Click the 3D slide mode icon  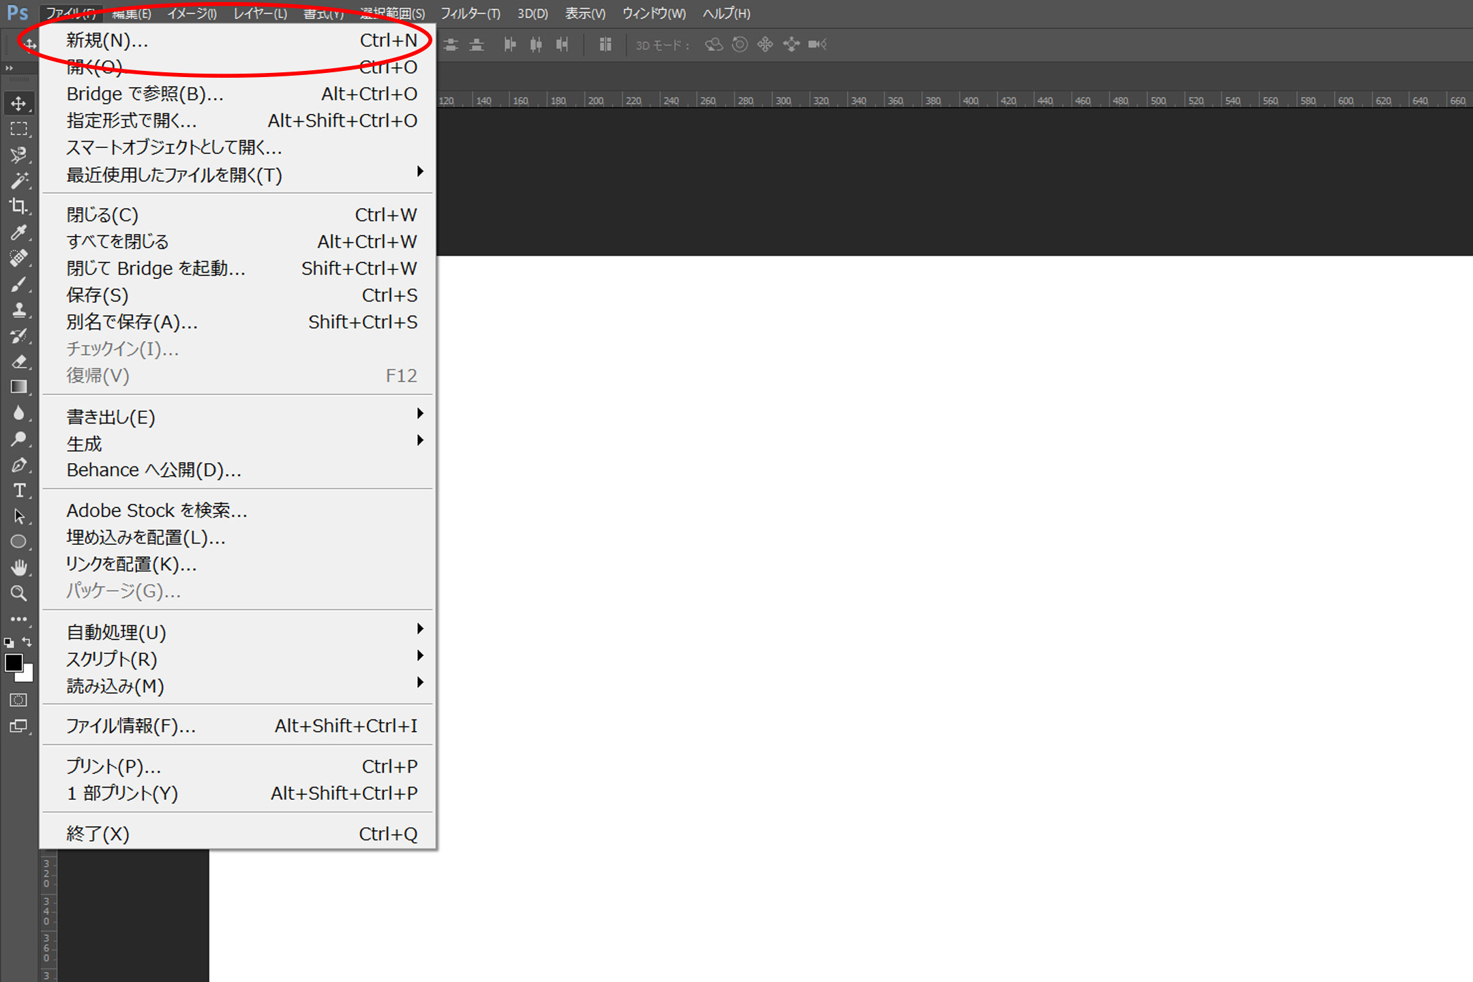click(791, 45)
